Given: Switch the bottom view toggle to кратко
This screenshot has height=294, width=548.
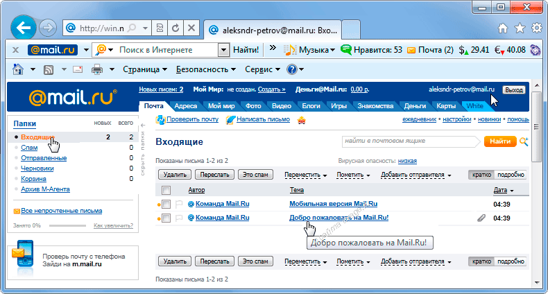Looking at the screenshot, I should tap(481, 261).
